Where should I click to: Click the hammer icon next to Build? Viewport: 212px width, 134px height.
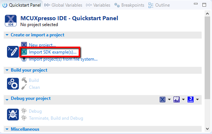click(x=24, y=80)
